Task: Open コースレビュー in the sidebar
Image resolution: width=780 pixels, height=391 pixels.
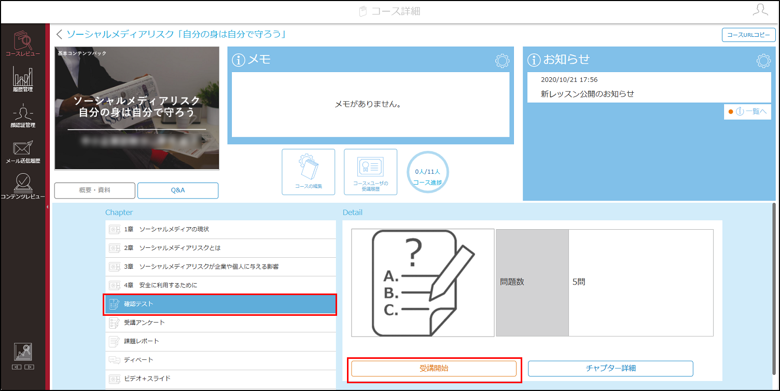Action: pyautogui.click(x=23, y=43)
